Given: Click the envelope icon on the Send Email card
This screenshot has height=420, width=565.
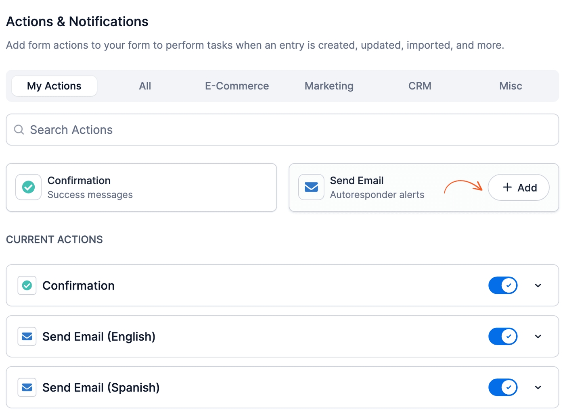Looking at the screenshot, I should pyautogui.click(x=311, y=187).
